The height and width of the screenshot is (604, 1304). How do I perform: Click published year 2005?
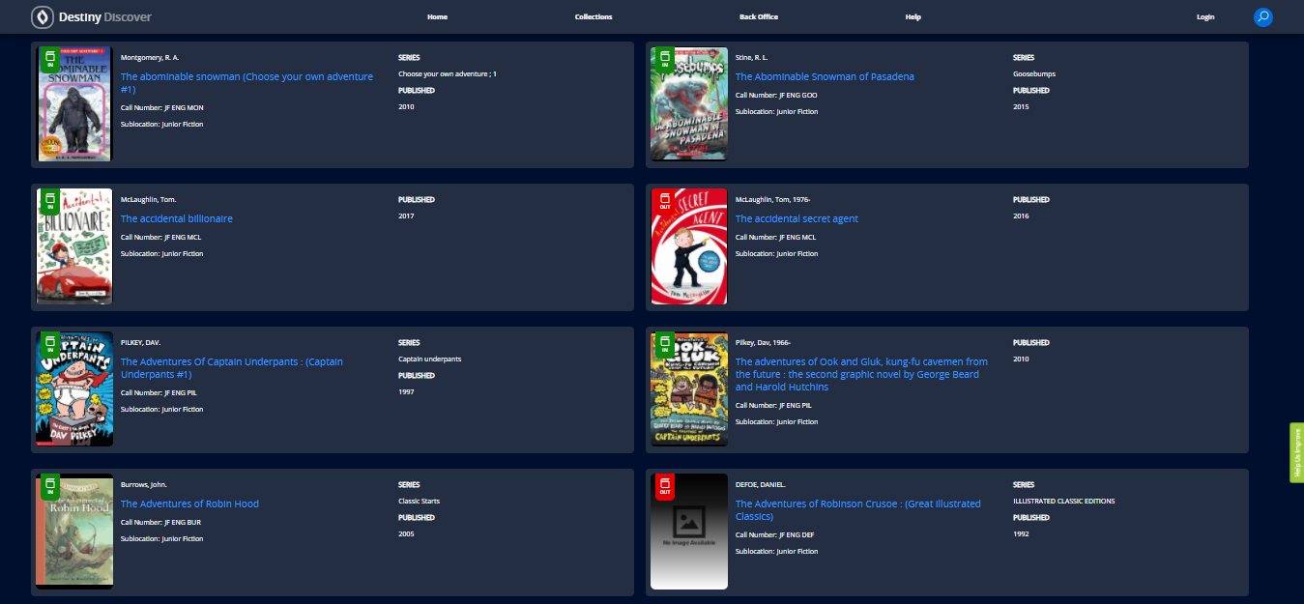coord(406,533)
